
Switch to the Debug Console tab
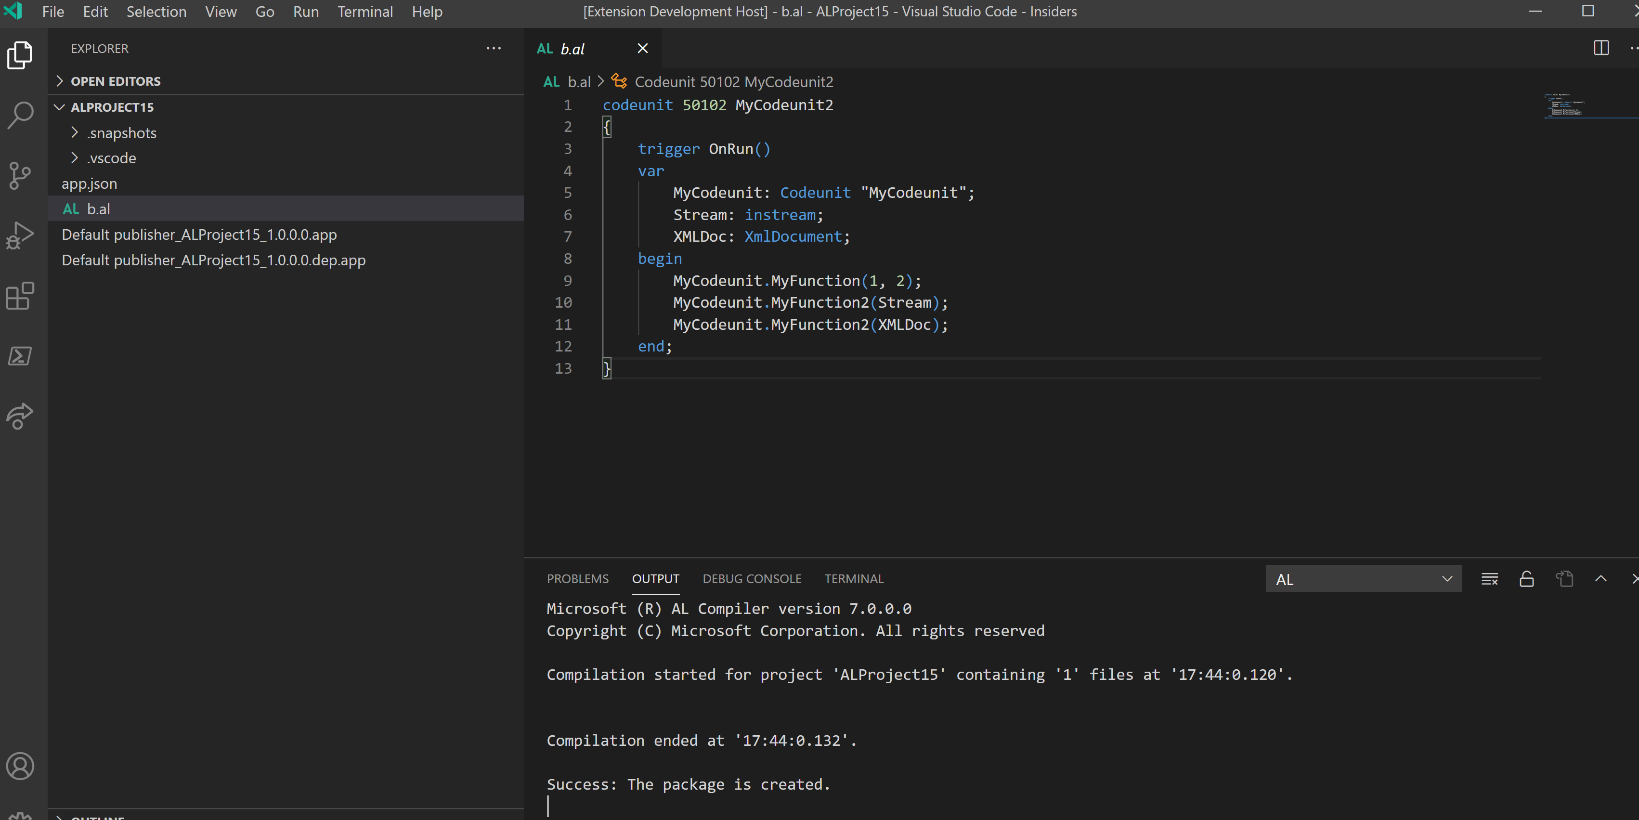pos(752,578)
